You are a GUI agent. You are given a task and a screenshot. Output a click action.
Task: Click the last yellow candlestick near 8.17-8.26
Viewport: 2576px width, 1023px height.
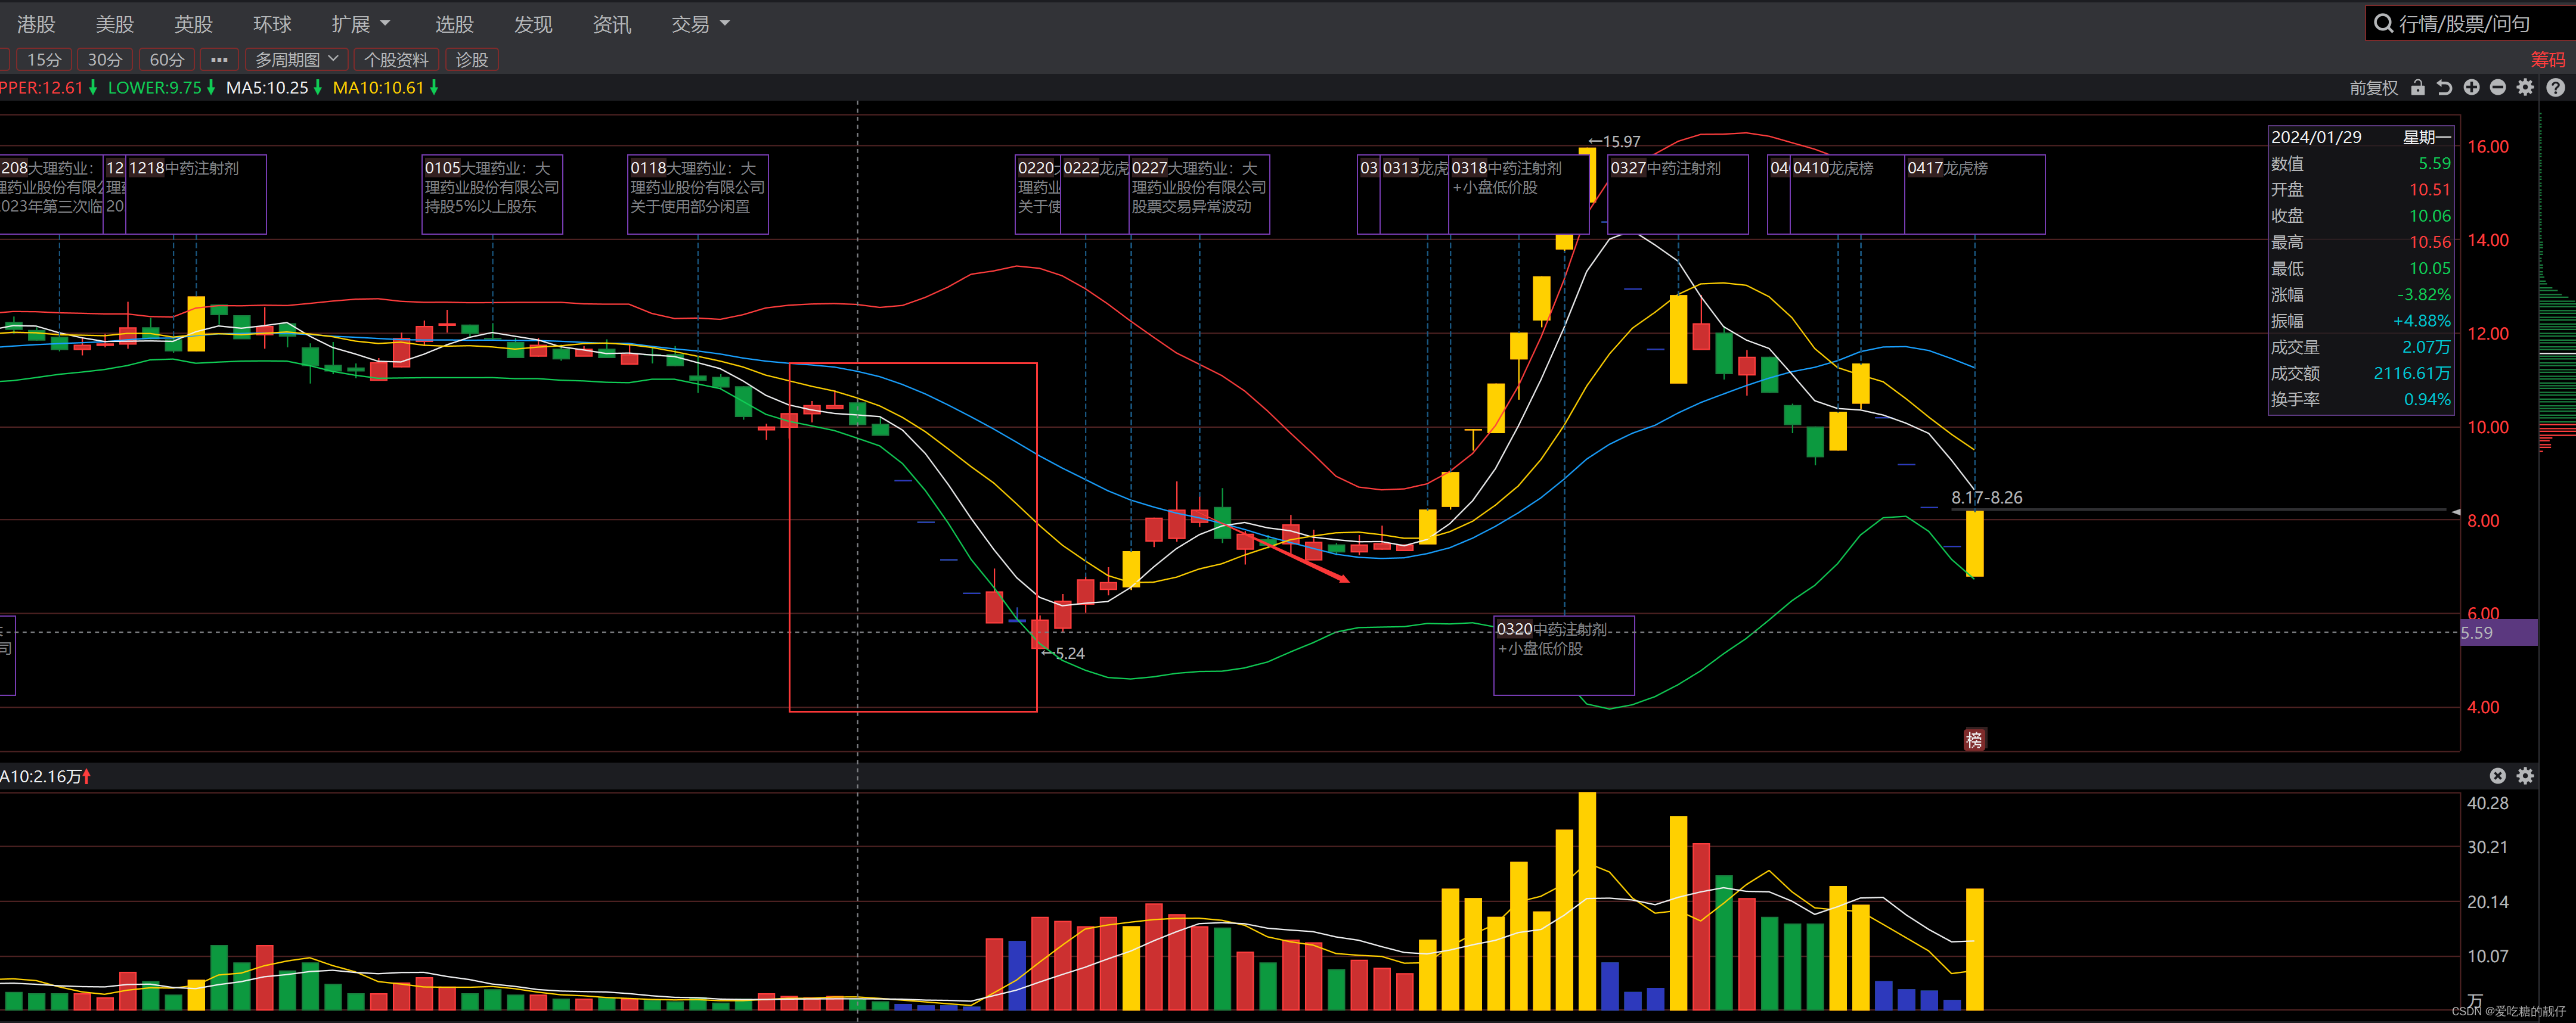1975,543
